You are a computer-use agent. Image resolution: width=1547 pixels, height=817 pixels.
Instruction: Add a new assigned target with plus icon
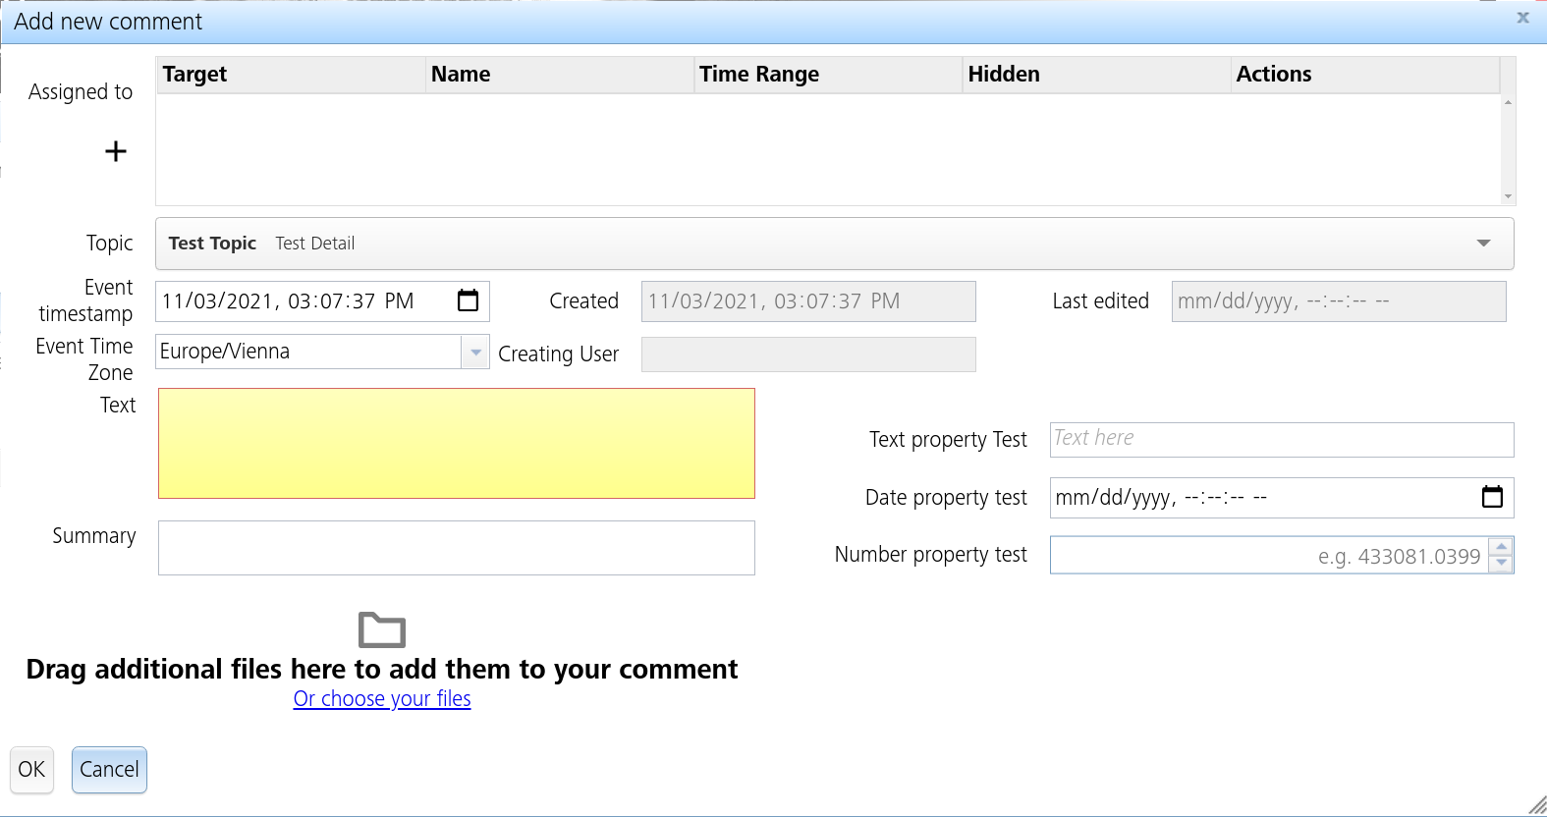point(116,151)
